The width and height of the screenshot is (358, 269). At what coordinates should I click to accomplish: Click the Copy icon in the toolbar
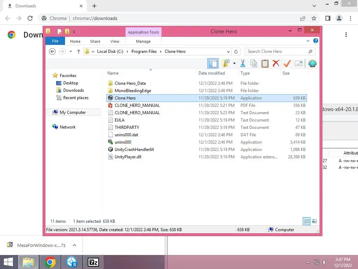(254, 63)
